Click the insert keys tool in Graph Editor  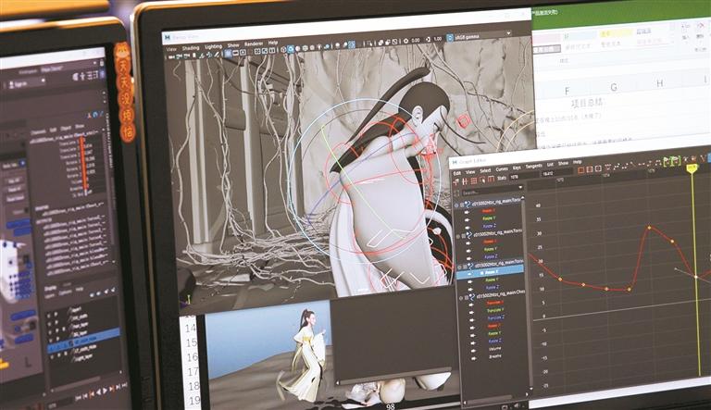(465, 181)
